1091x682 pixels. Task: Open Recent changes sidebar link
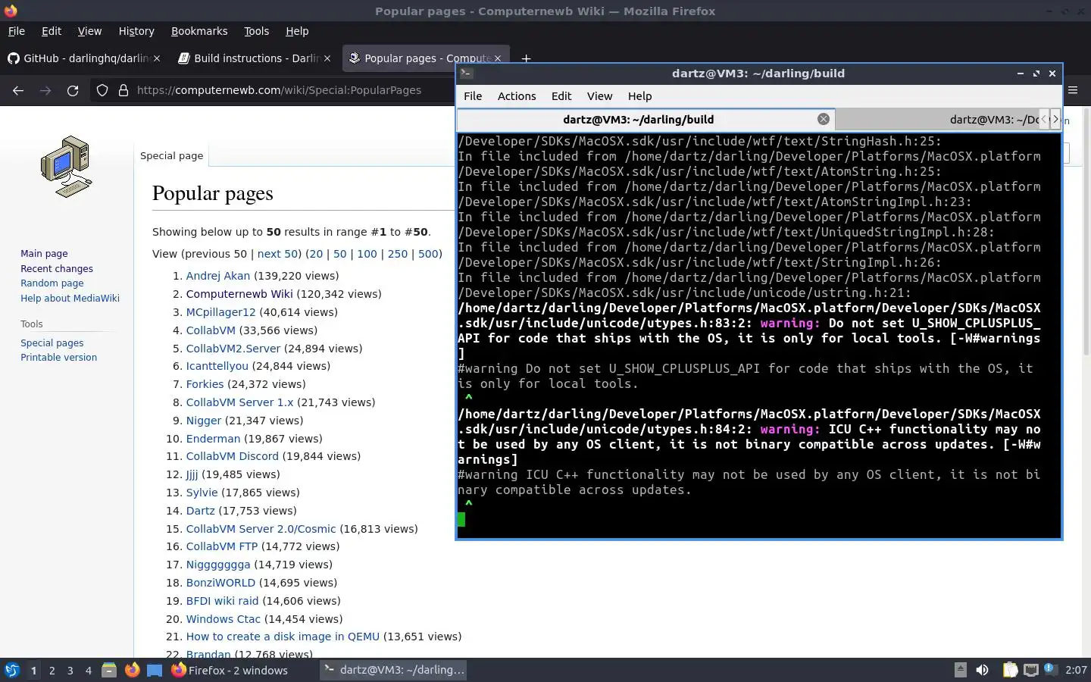pyautogui.click(x=57, y=268)
